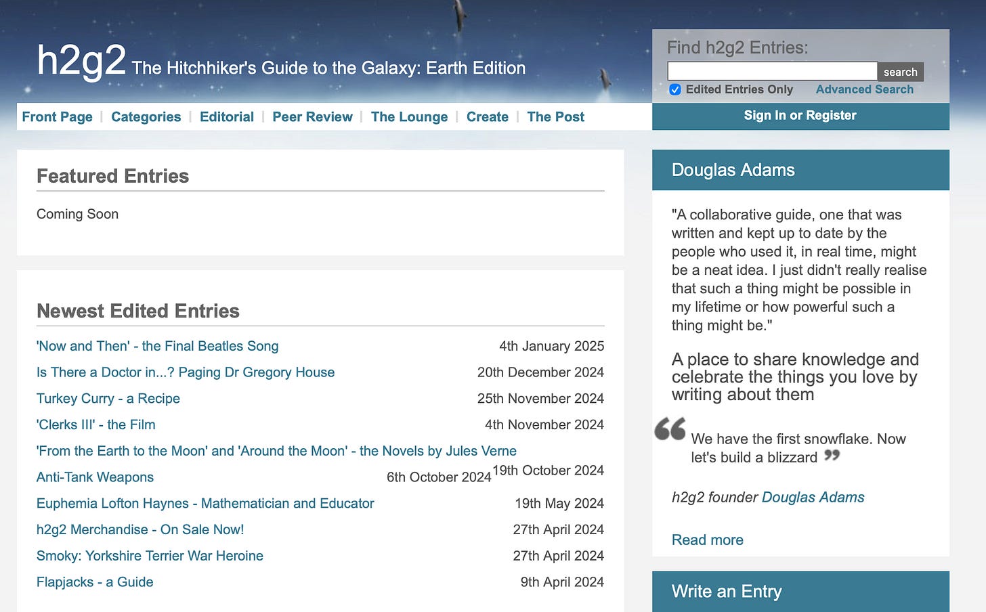Click the Read more link

click(708, 540)
